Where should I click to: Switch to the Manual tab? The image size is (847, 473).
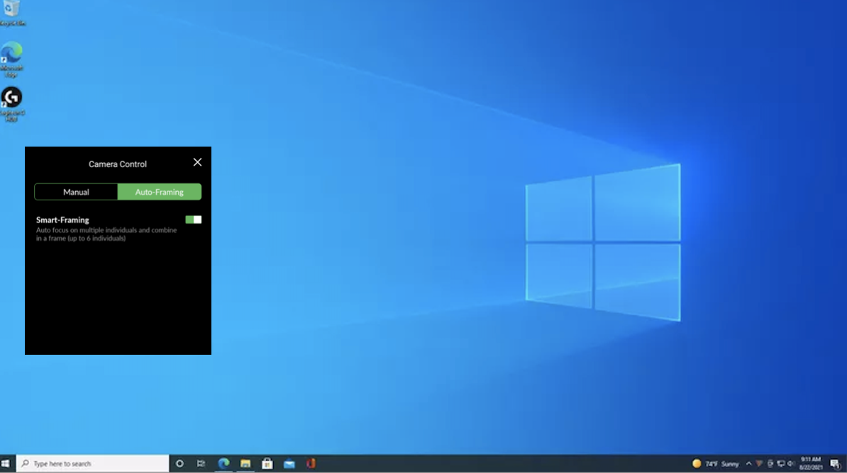coord(76,192)
